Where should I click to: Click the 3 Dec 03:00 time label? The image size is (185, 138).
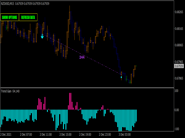pyautogui.click(x=125, y=135)
